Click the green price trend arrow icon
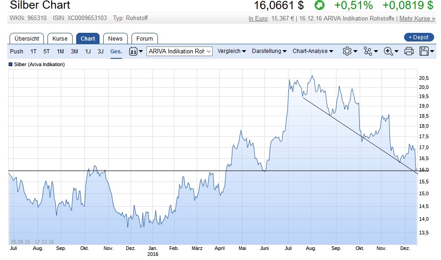The height and width of the screenshot is (260, 441). coord(319,5)
